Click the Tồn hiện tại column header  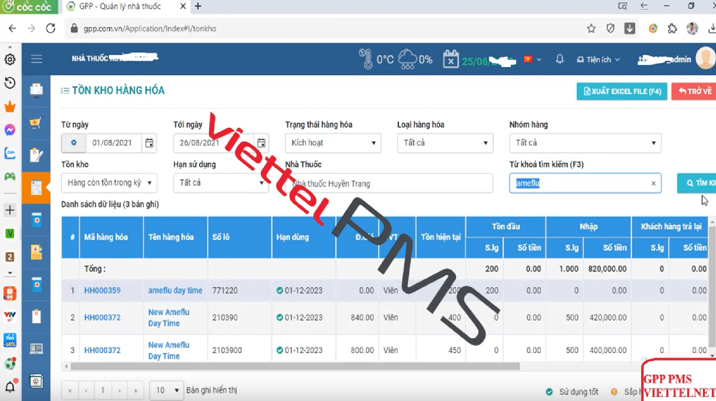(440, 237)
